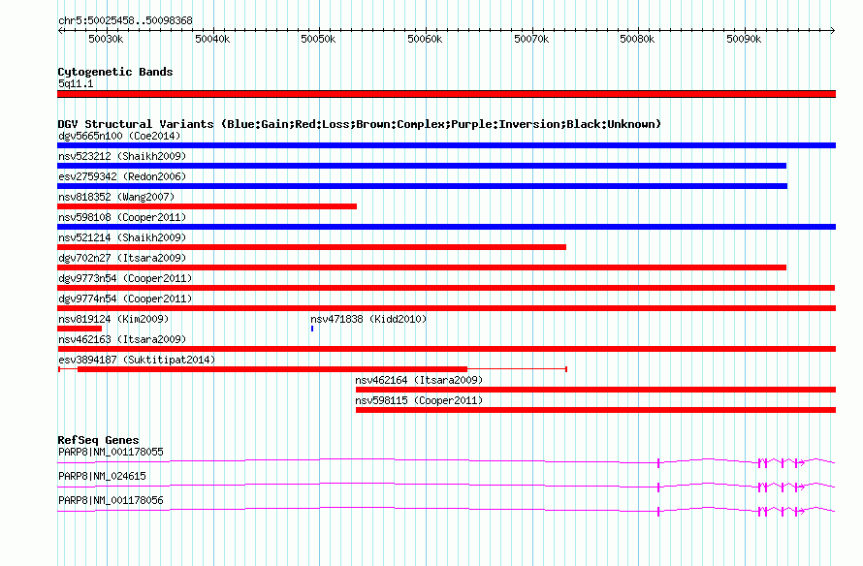
Task: Click the Cytogenetic Bands track title
Action: (x=115, y=72)
